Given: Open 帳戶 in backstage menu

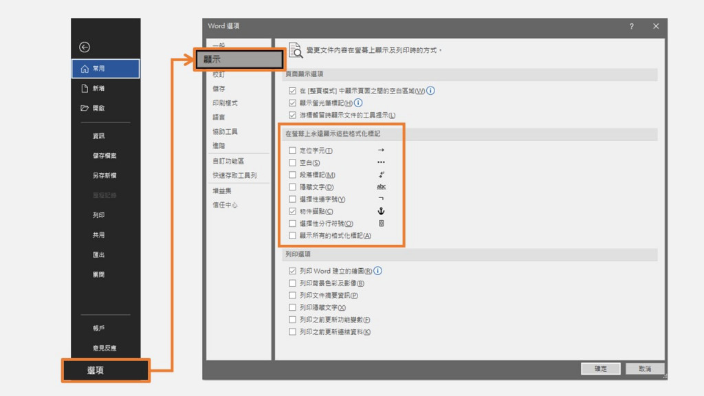Looking at the screenshot, I should (99, 328).
